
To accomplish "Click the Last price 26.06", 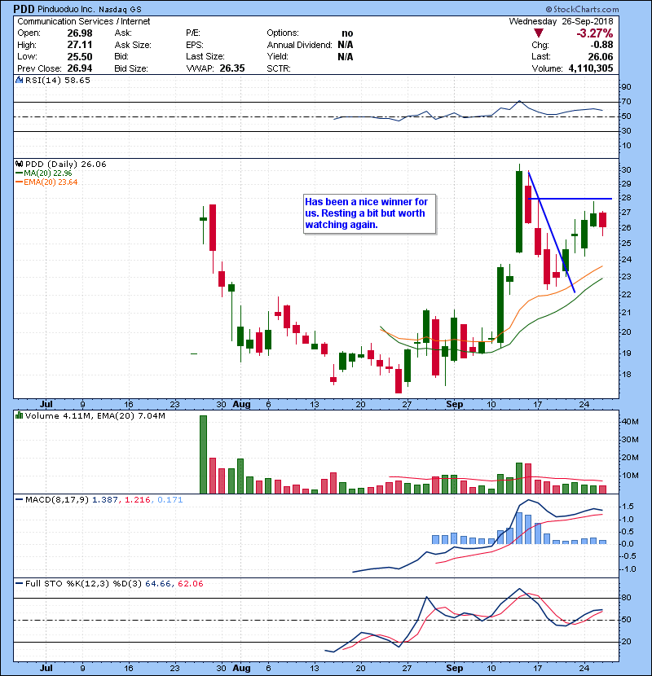I will 601,56.
